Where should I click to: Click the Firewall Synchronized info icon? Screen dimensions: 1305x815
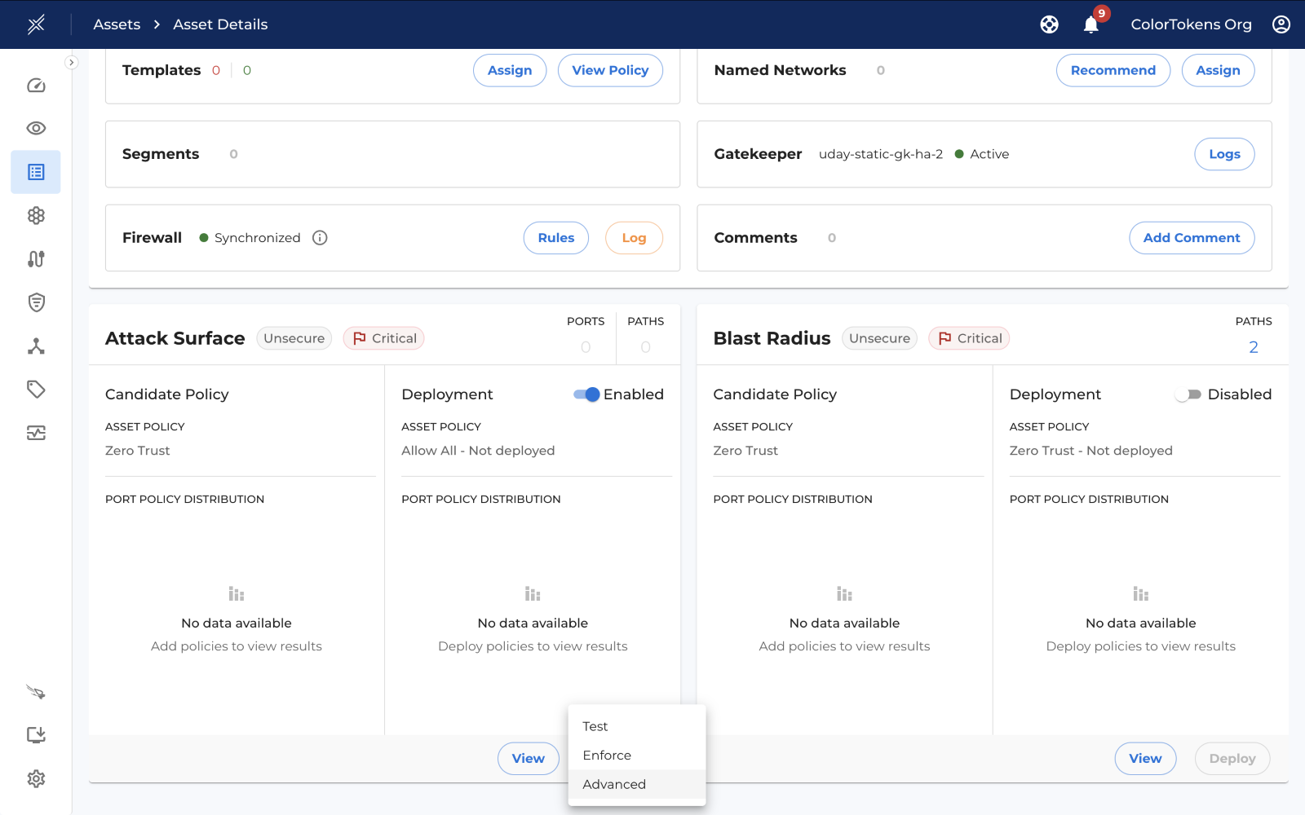click(320, 238)
